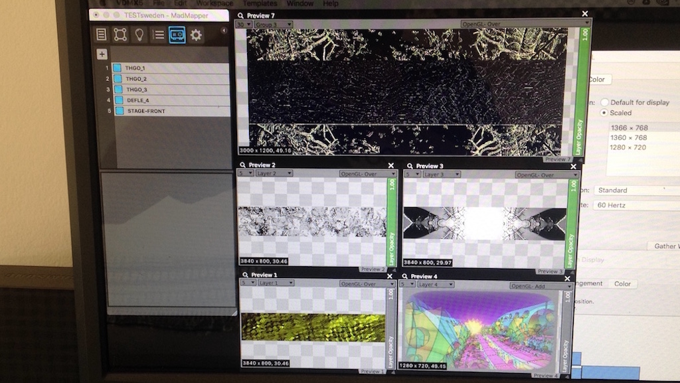This screenshot has width=680, height=383.
Task: Select the highlighted projector icon in MadMapper
Action: click(x=177, y=35)
